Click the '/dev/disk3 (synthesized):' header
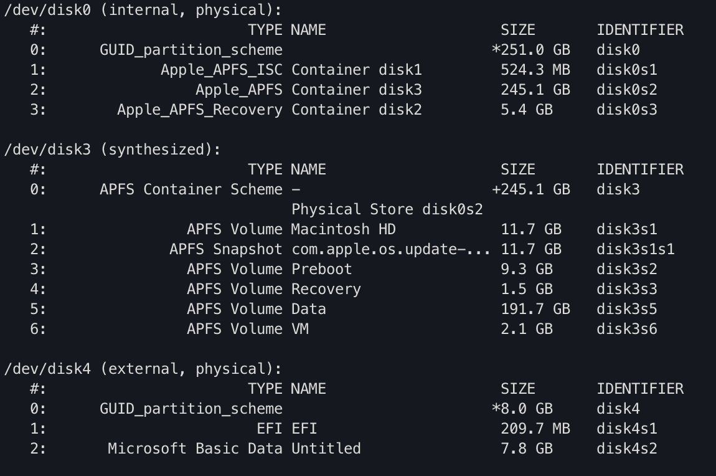The image size is (716, 476). (112, 150)
